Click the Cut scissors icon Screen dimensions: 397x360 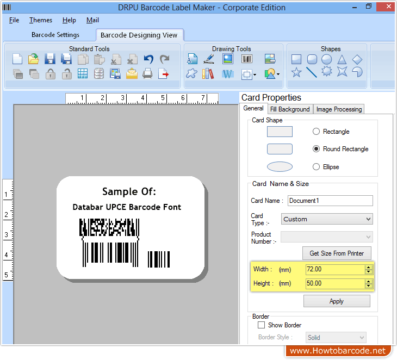[116, 59]
